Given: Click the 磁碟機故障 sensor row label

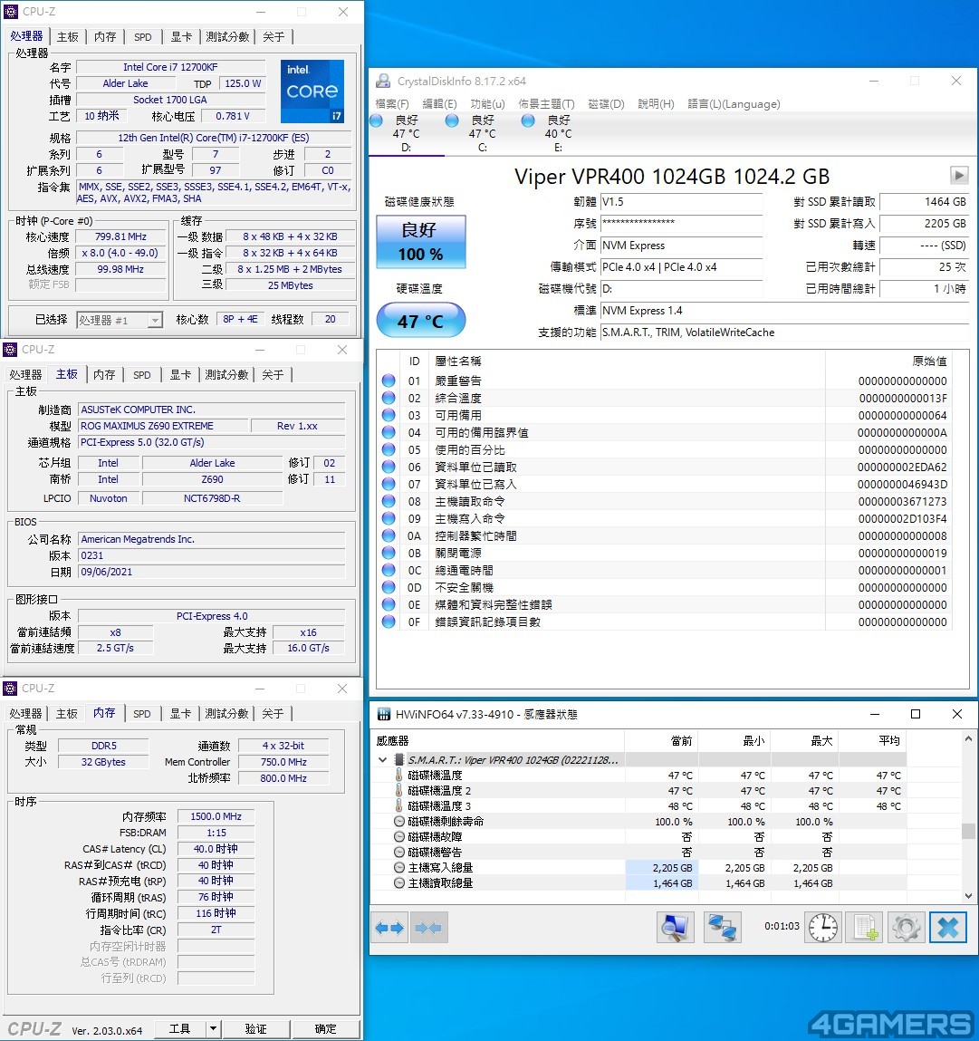Looking at the screenshot, I should (x=435, y=836).
